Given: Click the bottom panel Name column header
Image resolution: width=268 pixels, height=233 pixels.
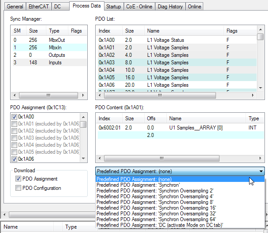Looking at the screenshot, I should [x=27, y=227].
